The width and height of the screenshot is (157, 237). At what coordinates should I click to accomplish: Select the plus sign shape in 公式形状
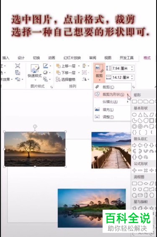point(134,170)
